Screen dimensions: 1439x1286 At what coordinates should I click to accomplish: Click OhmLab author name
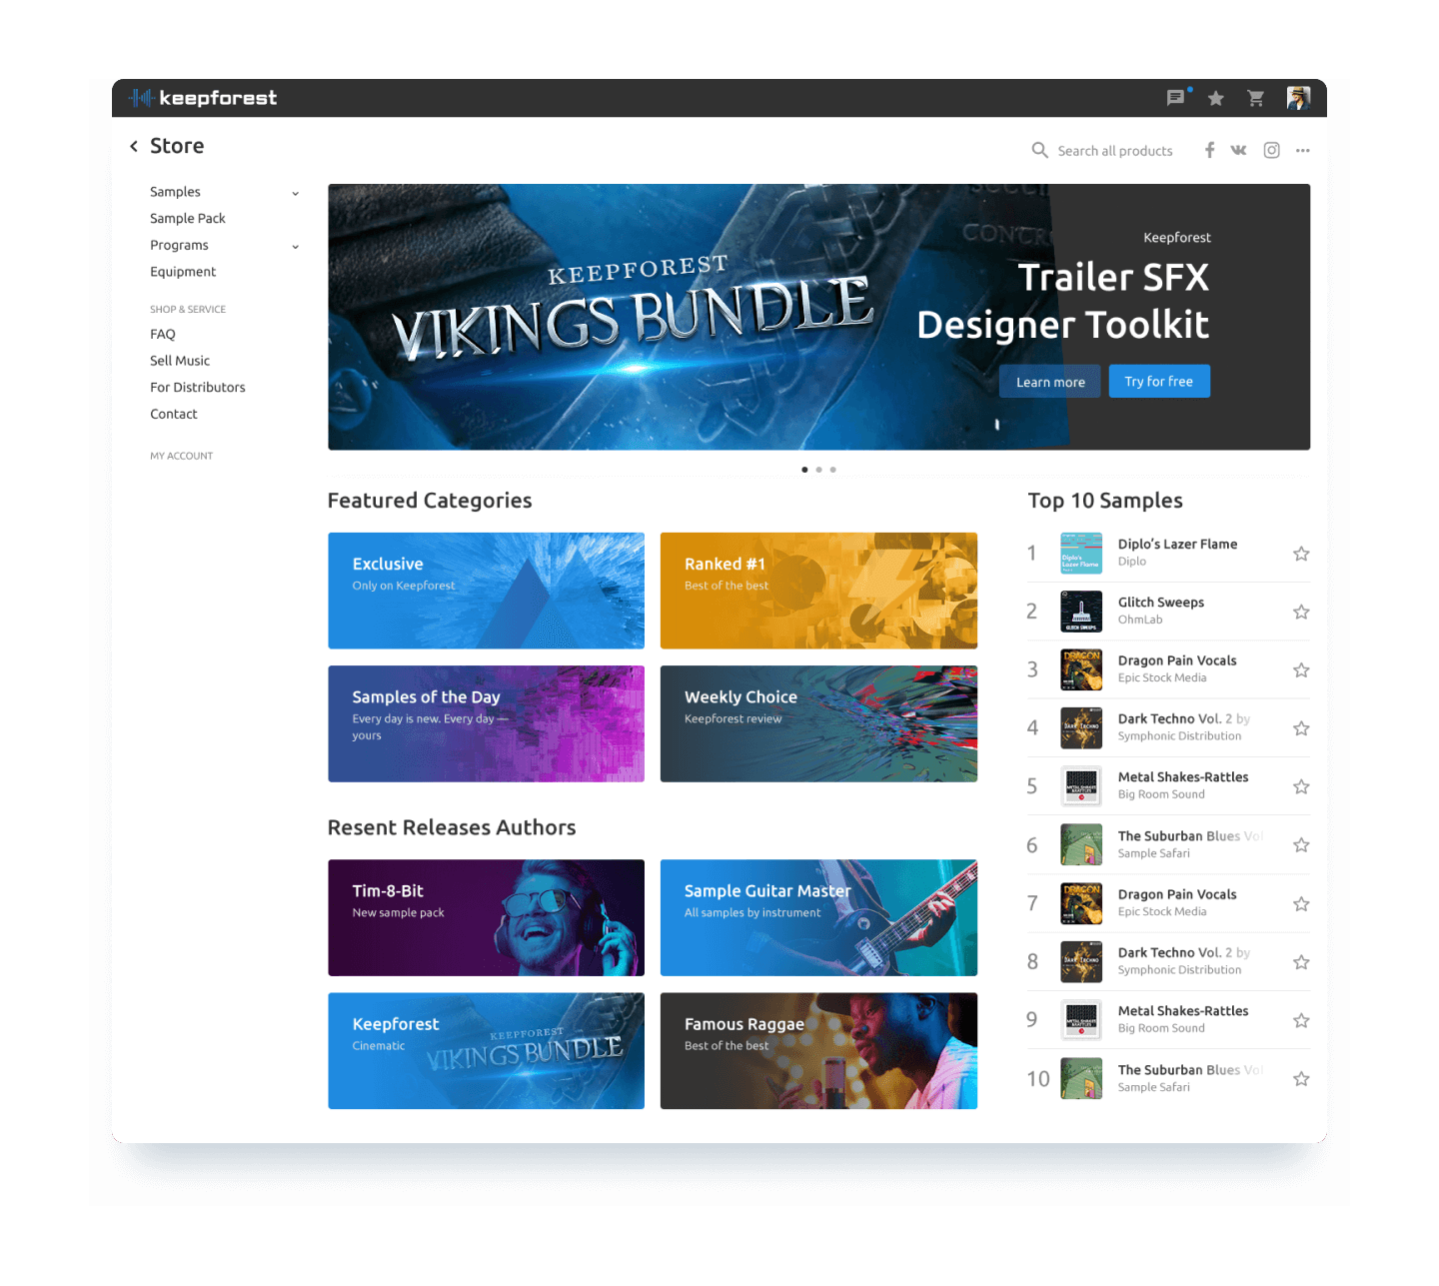[1140, 620]
